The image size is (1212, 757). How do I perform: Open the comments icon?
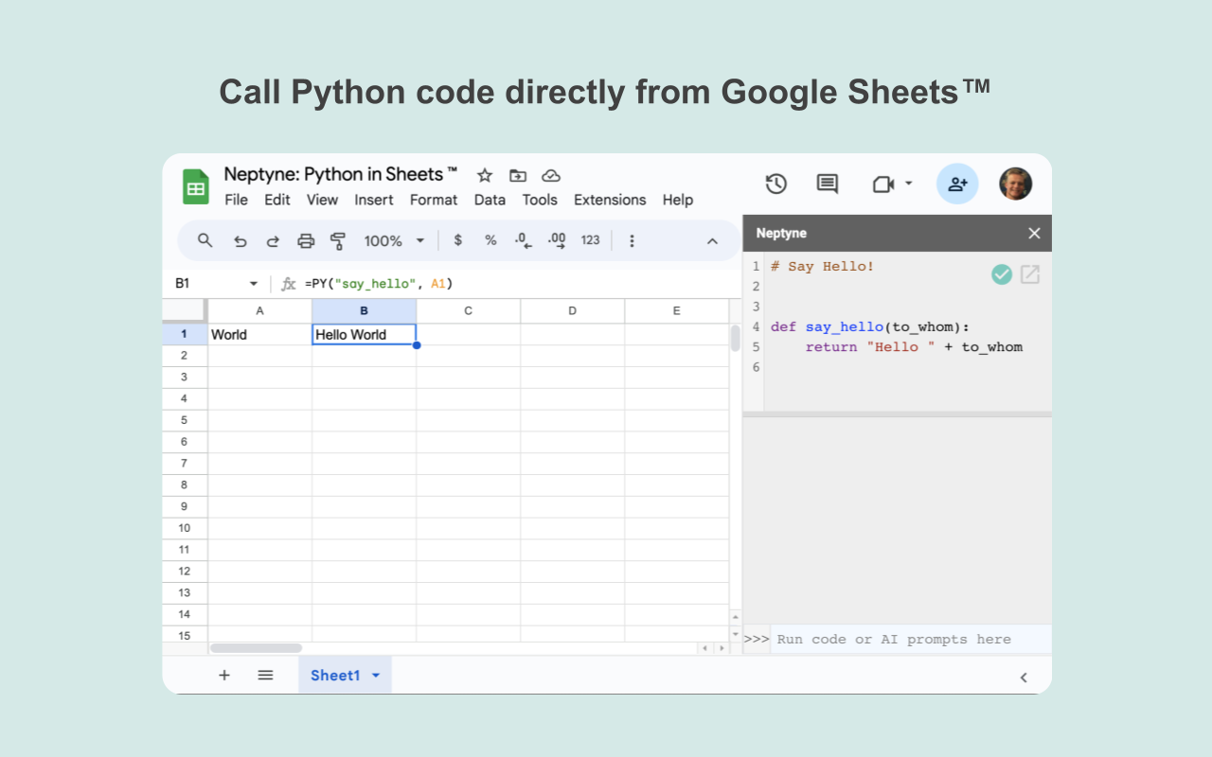828,184
